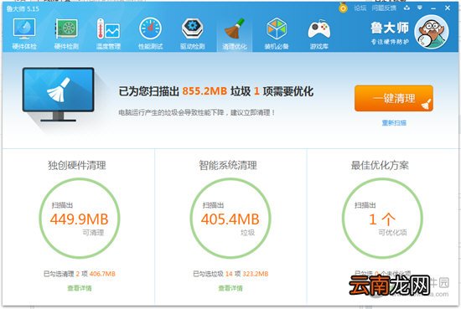This screenshot has width=461, height=309.
Task: Open the 硬件检测 hardware detection tab
Action: click(x=66, y=33)
